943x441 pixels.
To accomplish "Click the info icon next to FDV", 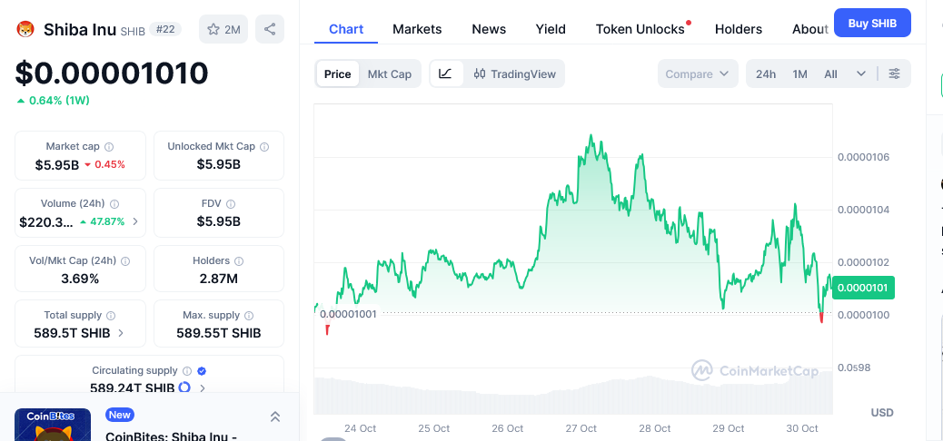I will pyautogui.click(x=231, y=204).
